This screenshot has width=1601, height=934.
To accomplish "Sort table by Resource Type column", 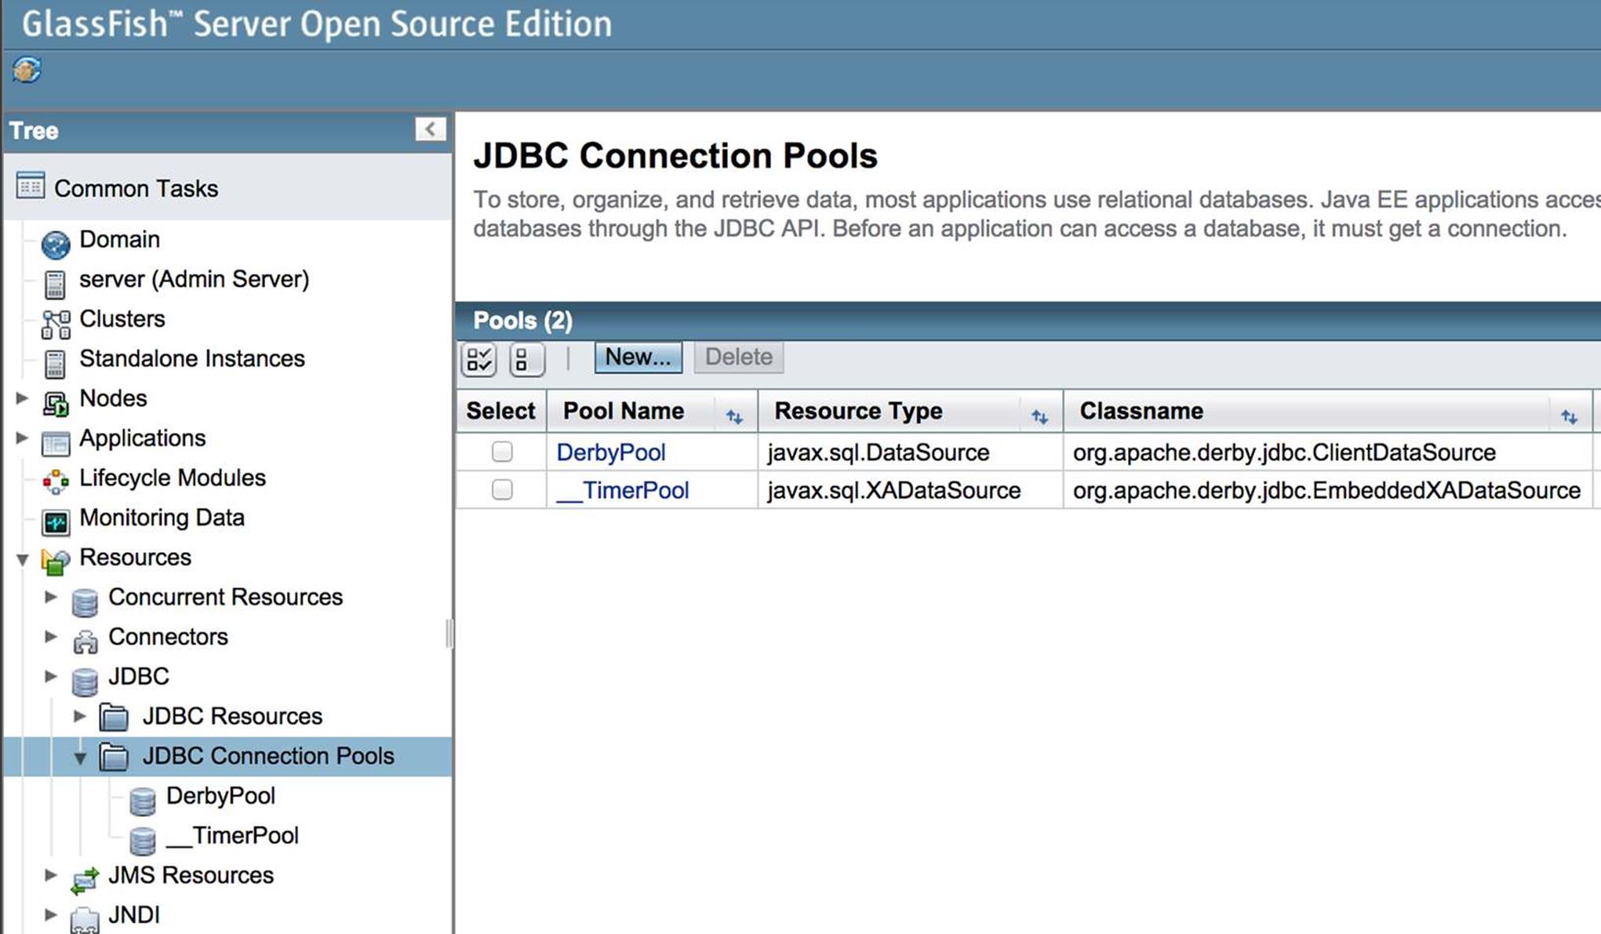I will tap(1039, 416).
